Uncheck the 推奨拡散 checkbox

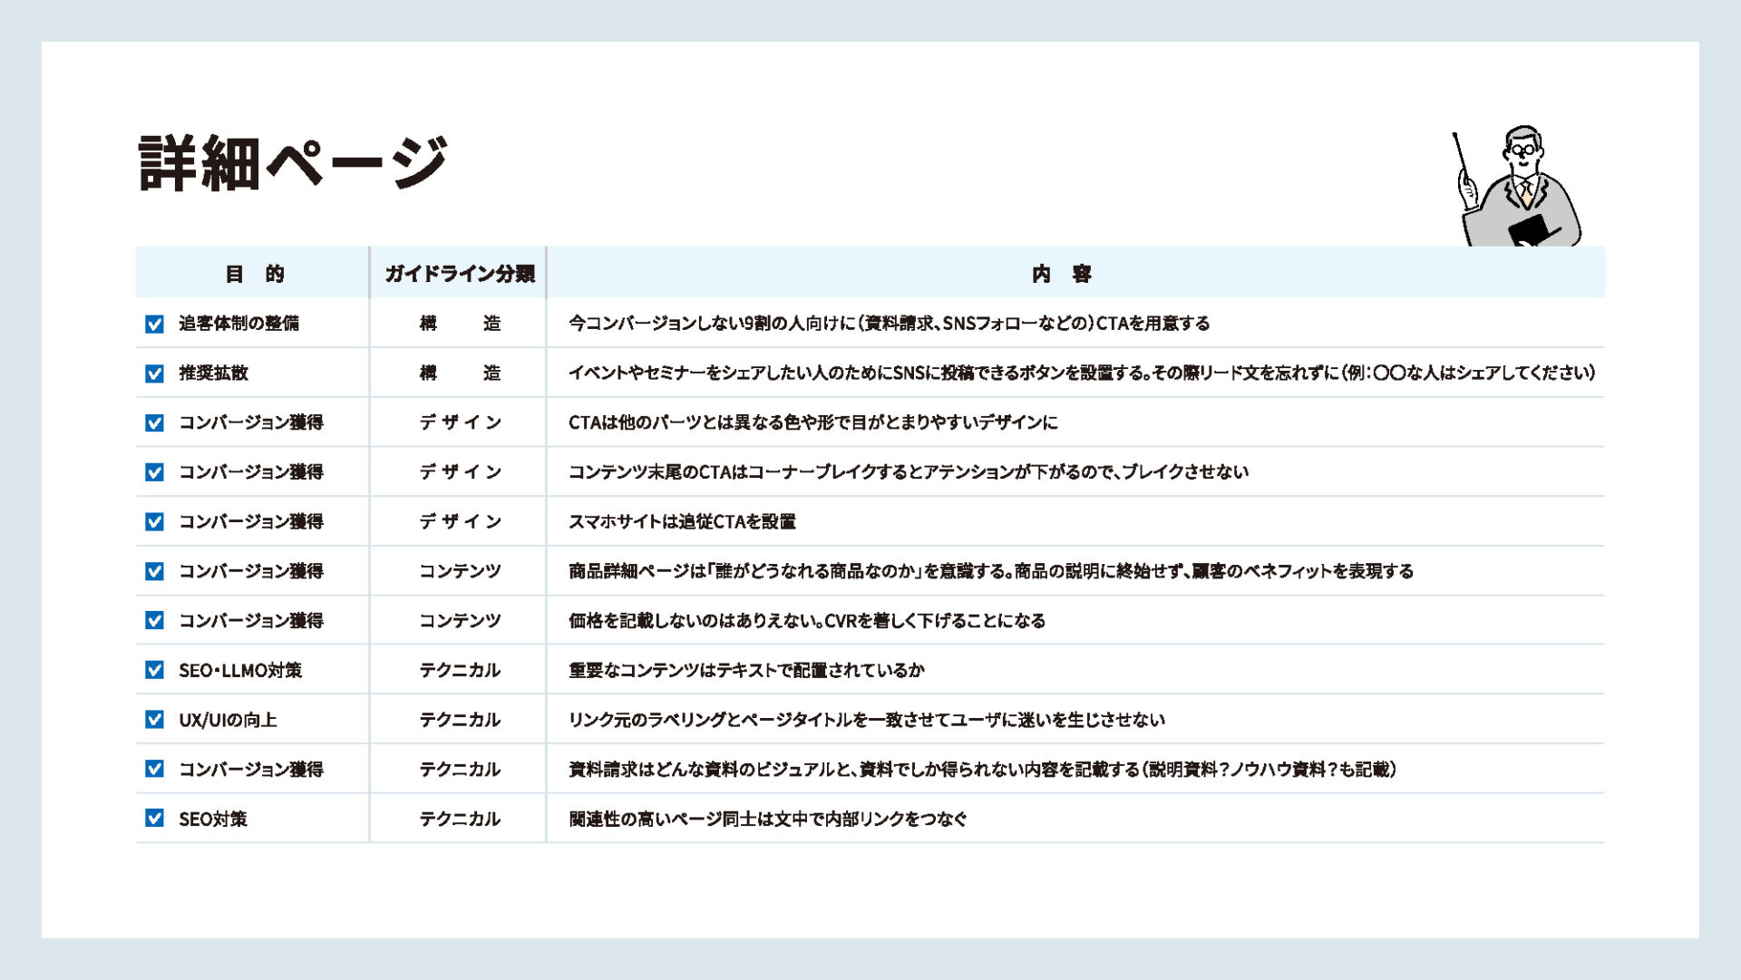(x=155, y=374)
